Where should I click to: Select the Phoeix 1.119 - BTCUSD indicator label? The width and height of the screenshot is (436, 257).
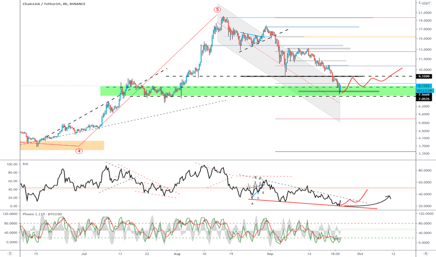tap(42, 214)
